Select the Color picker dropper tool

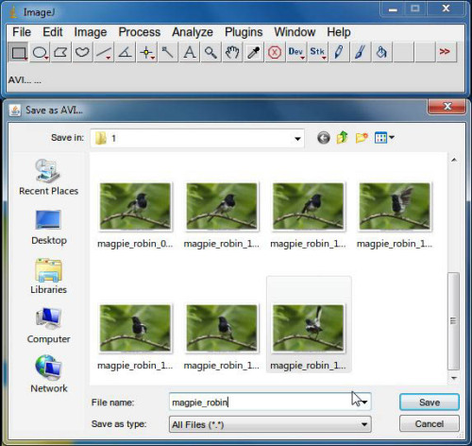point(253,52)
